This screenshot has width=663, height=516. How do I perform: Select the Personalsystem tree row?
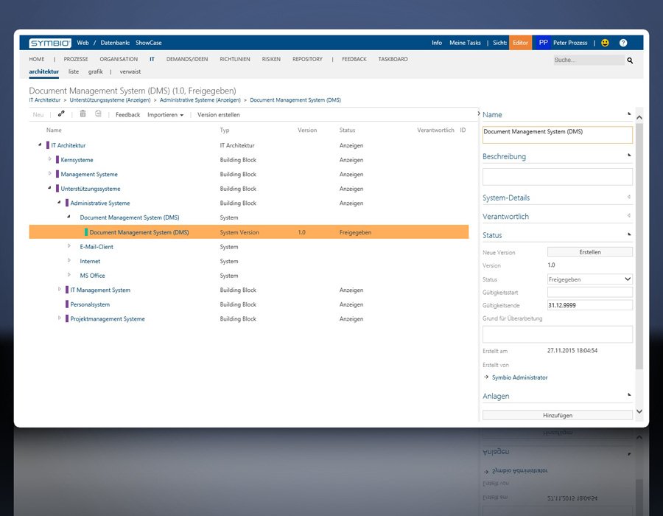pos(249,304)
